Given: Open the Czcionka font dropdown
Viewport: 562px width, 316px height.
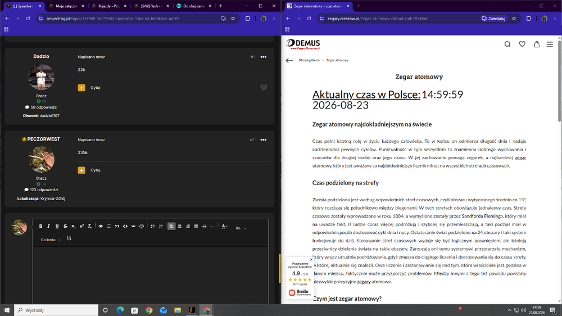Looking at the screenshot, I should [x=50, y=240].
